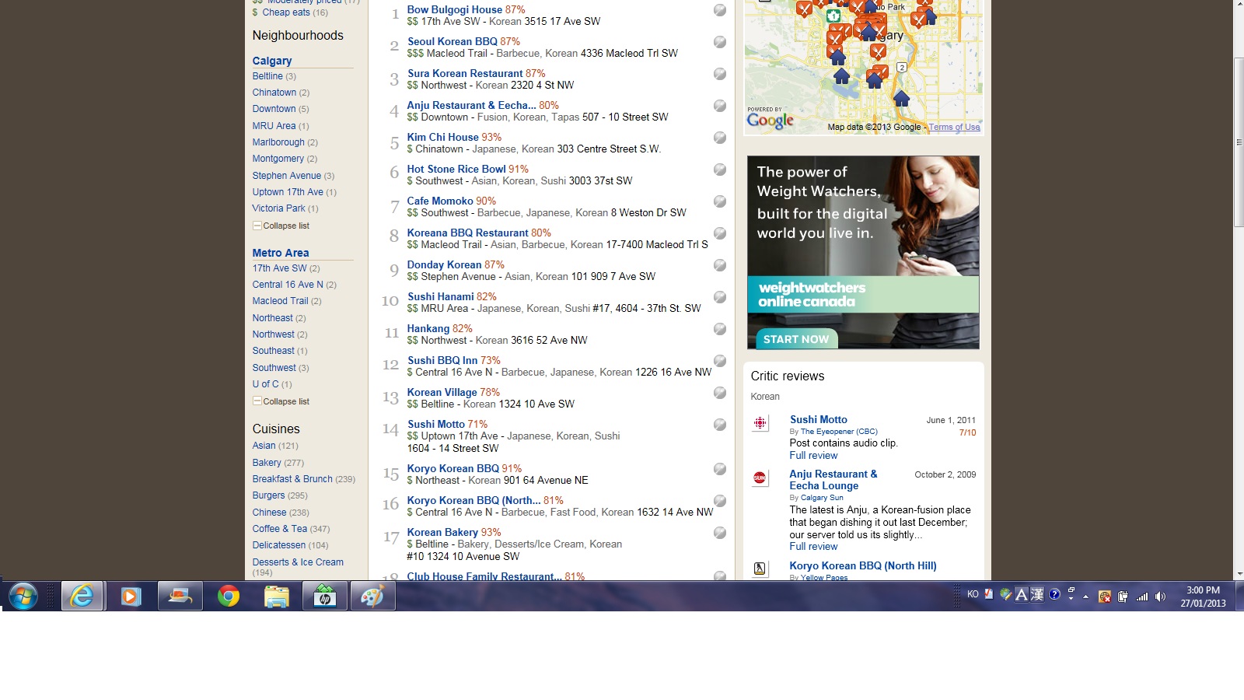Click the CBC logo icon beside Sushi Motto review
Viewport: 1244px width, 700px height.
pos(760,423)
